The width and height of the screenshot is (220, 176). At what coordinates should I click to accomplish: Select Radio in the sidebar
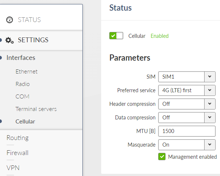tap(22, 84)
